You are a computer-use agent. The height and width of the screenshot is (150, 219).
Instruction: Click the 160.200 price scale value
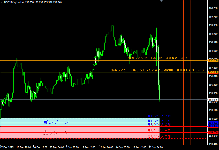click(213, 8)
